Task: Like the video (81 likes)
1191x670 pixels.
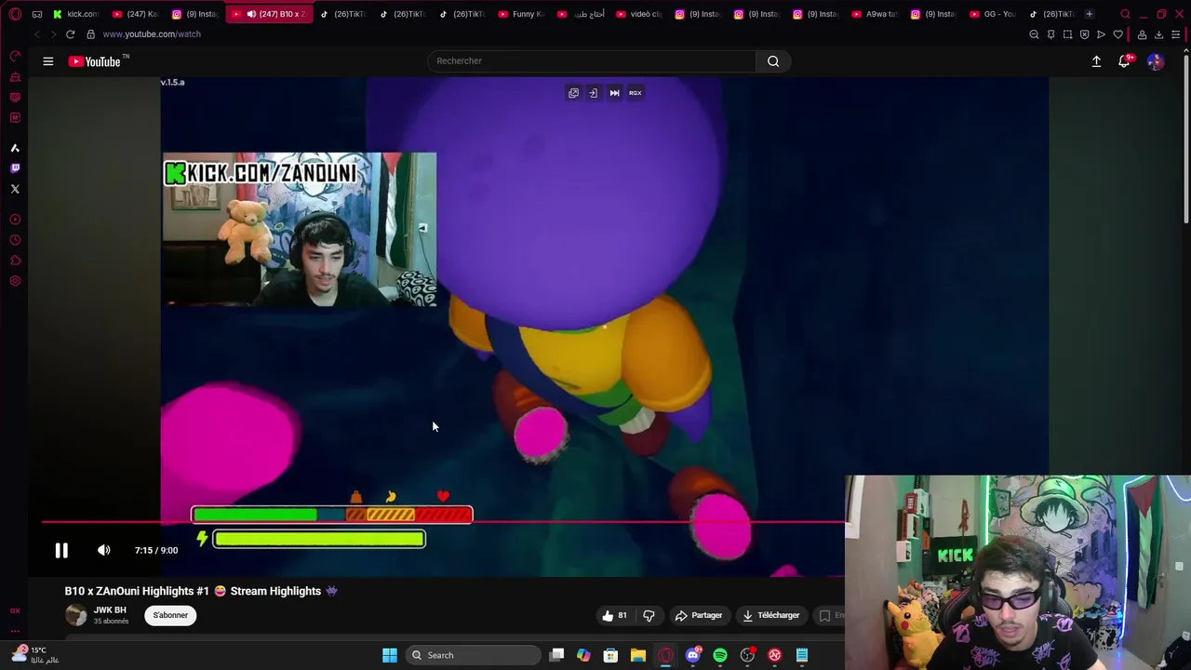Action: (615, 615)
